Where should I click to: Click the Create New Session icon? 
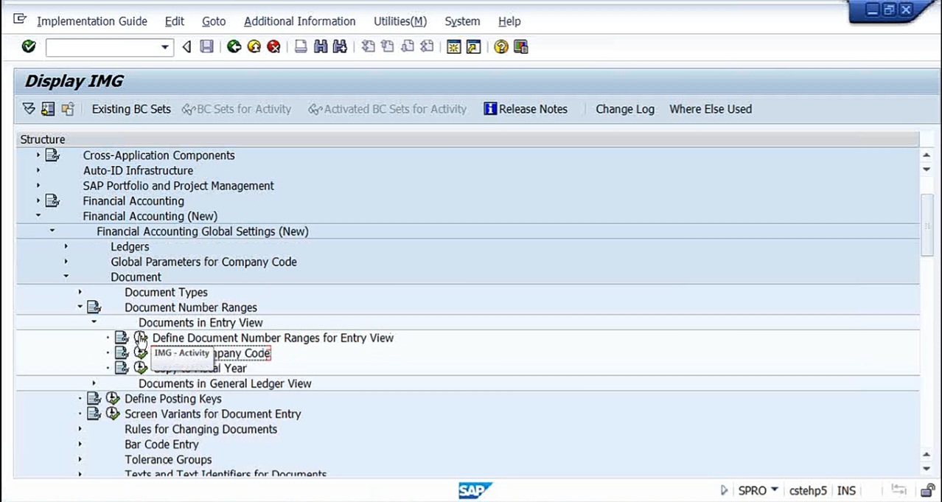pos(454,47)
